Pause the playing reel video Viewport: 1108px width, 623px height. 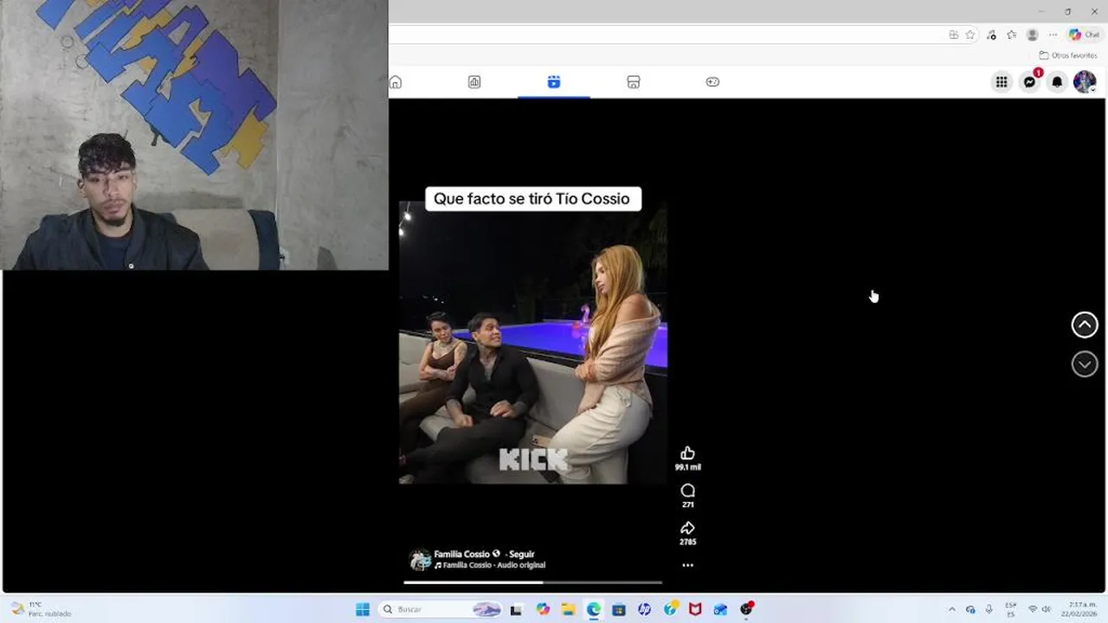click(x=532, y=342)
